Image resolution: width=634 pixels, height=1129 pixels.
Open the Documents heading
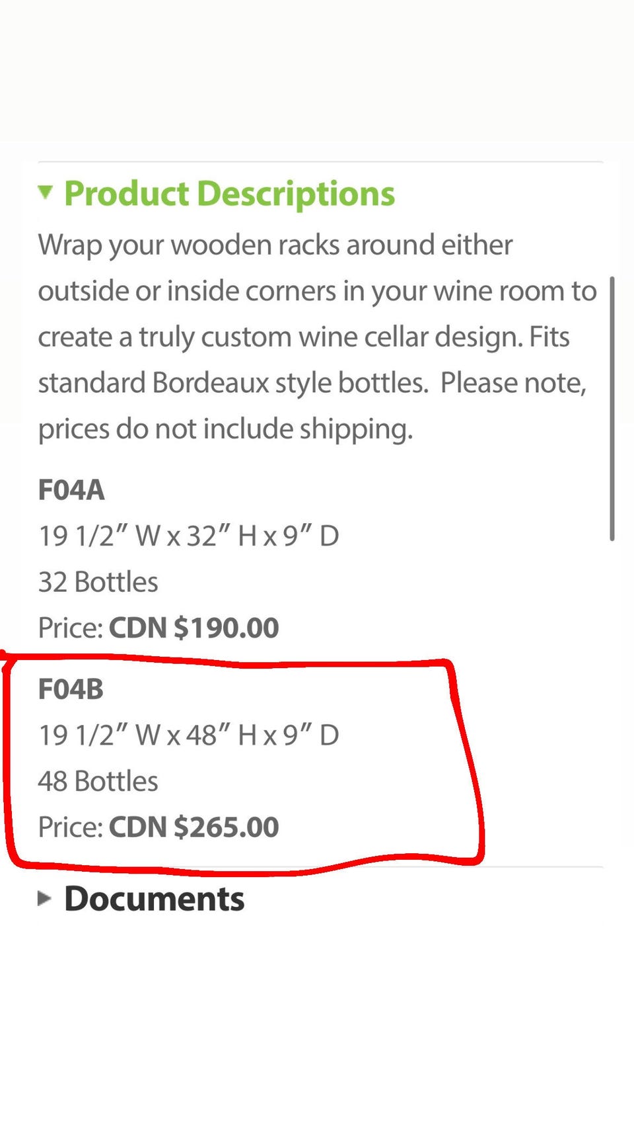coord(154,899)
